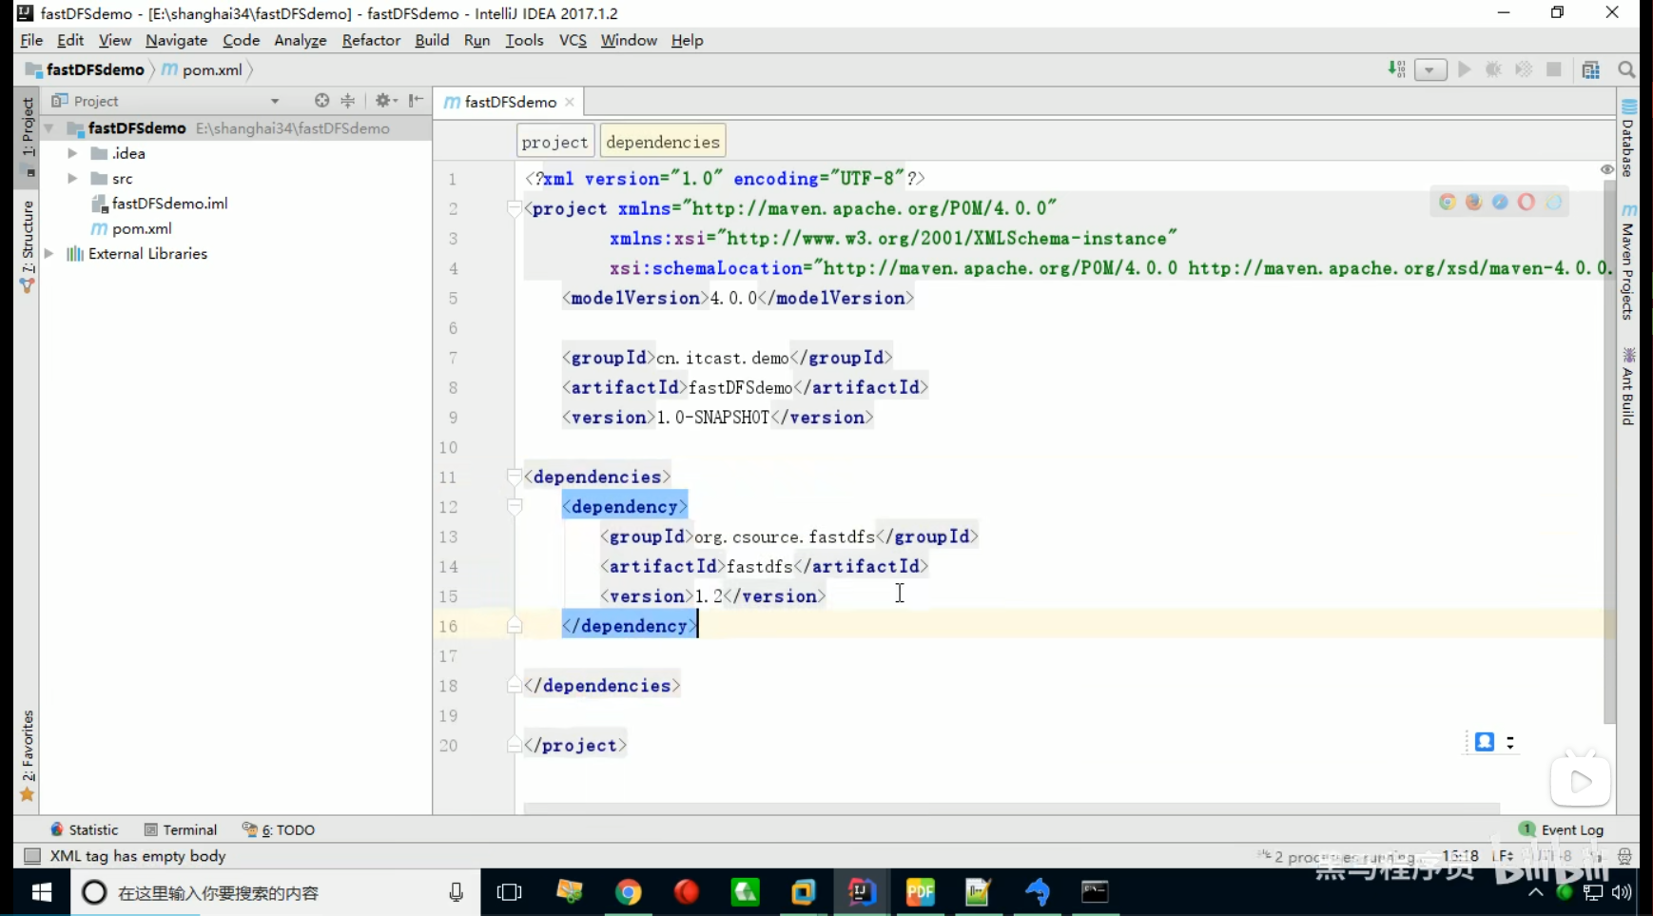
Task: Select fastDFSdemo.iml file in tree
Action: coord(160,203)
